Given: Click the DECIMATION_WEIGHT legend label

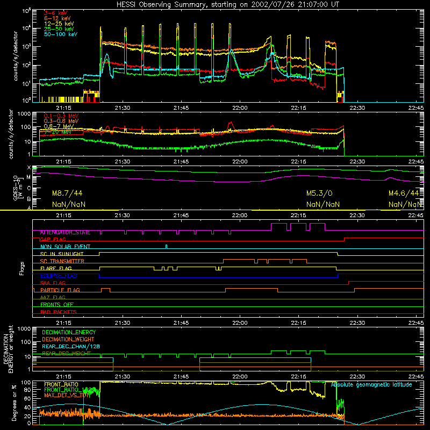Looking at the screenshot, I should (68, 340).
